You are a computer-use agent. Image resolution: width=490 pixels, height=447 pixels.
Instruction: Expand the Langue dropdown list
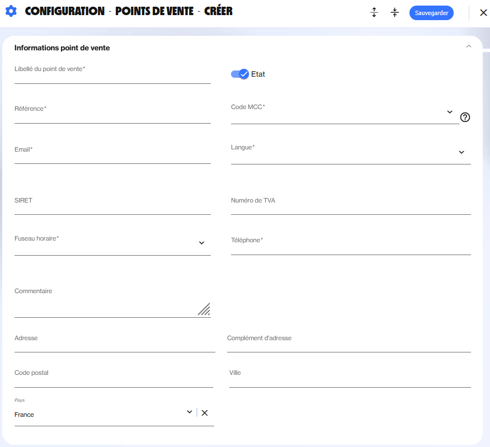tap(461, 152)
